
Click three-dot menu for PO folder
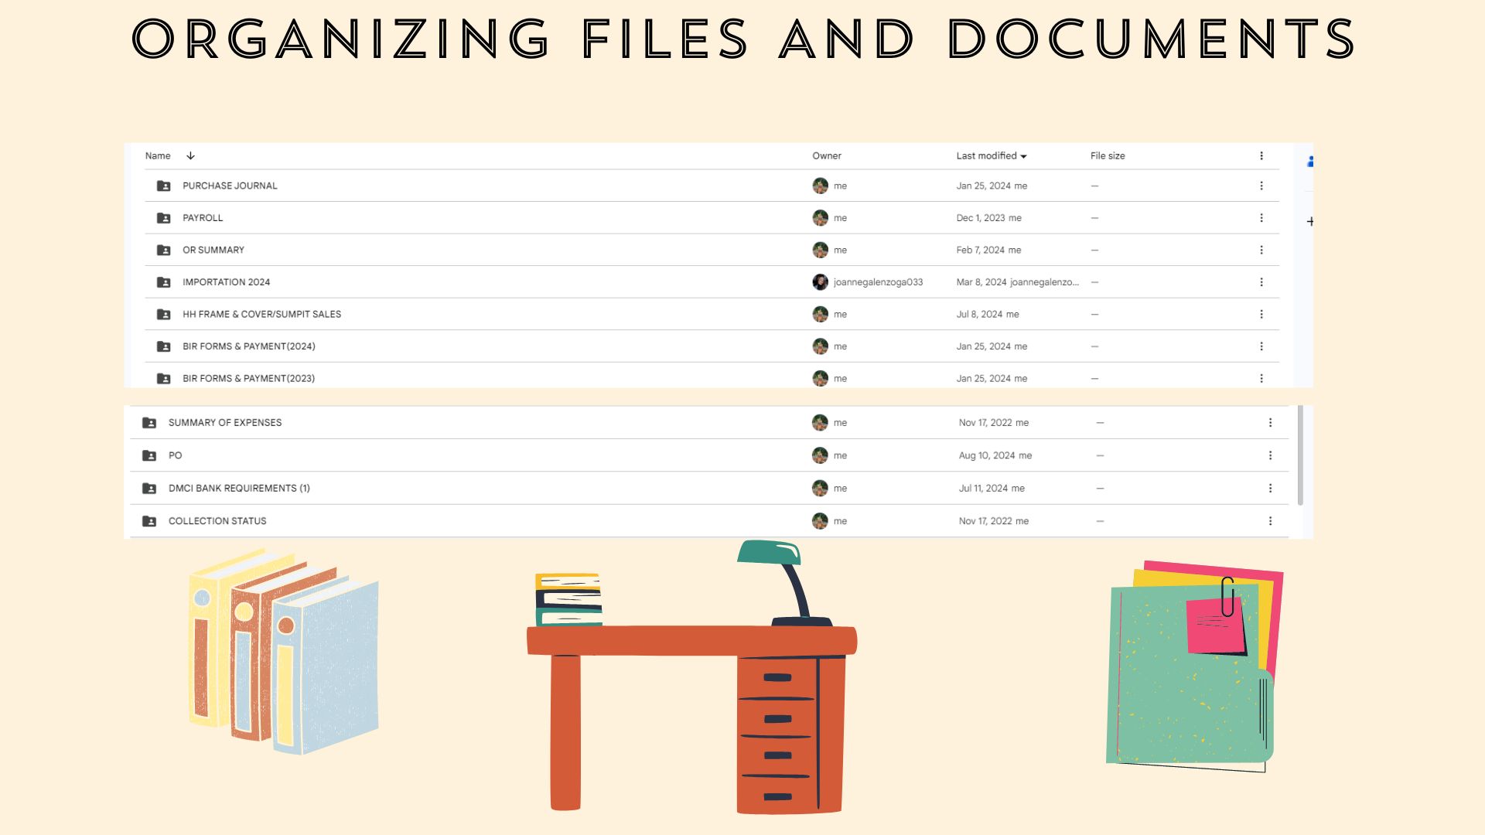pyautogui.click(x=1270, y=455)
